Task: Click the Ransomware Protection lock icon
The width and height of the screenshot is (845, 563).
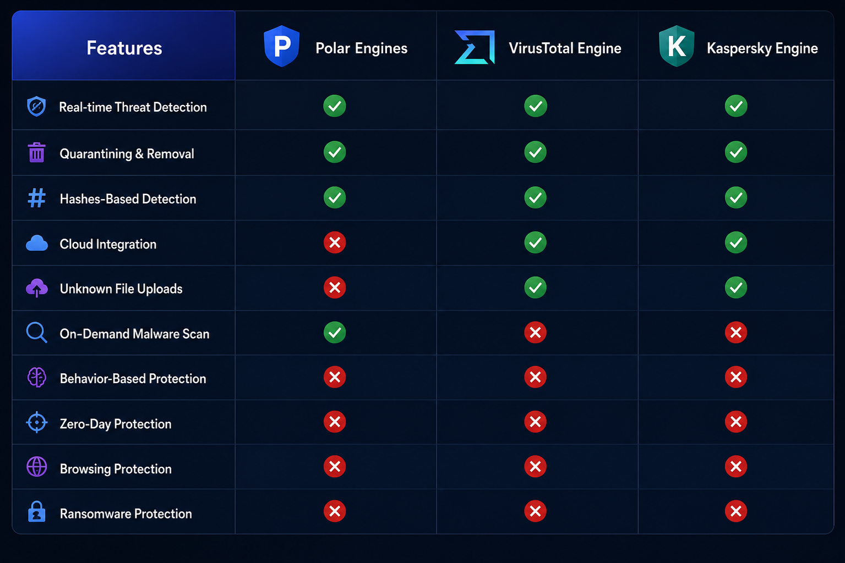Action: [37, 511]
